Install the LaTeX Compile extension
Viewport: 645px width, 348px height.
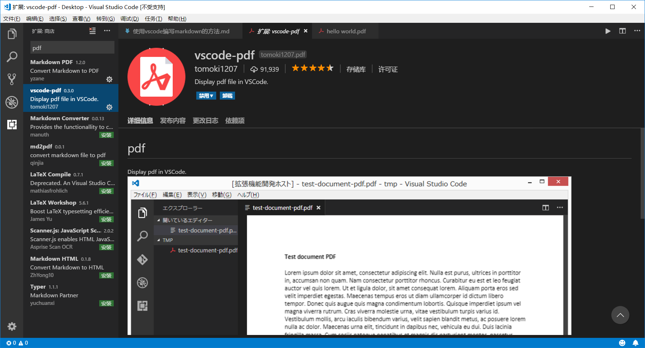pos(106,191)
